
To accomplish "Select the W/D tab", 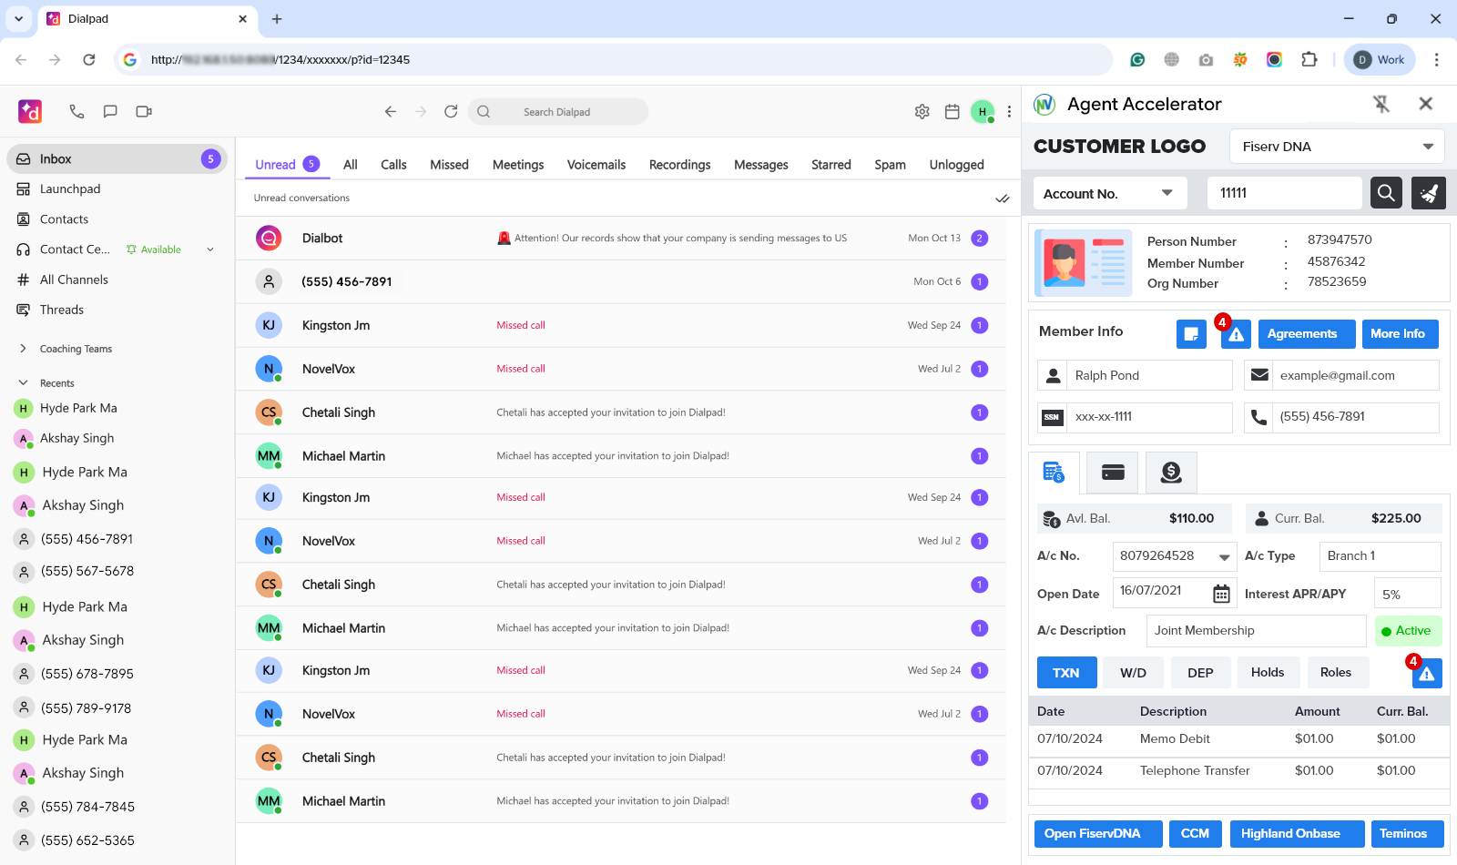I will click(x=1133, y=673).
